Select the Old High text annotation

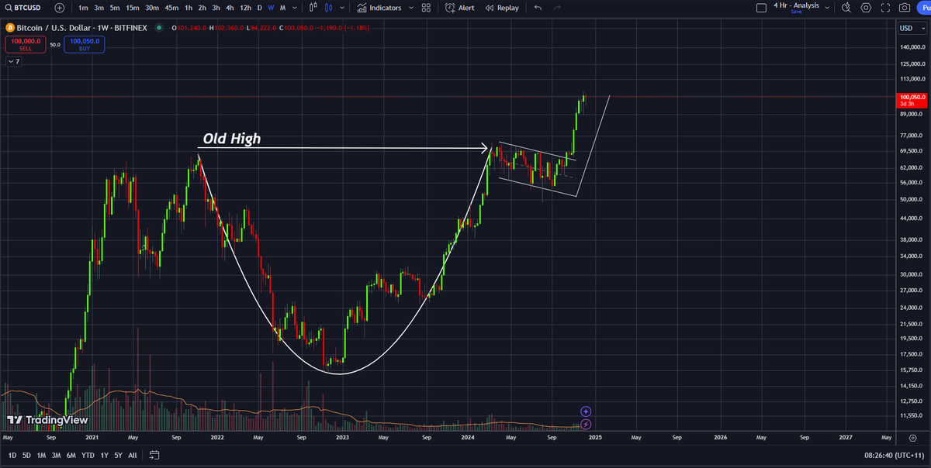coord(231,139)
